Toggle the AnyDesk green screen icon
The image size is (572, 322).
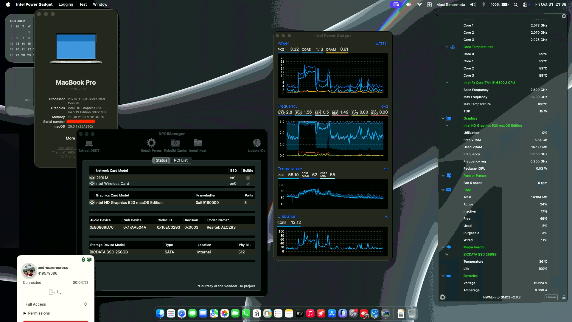click(89, 260)
